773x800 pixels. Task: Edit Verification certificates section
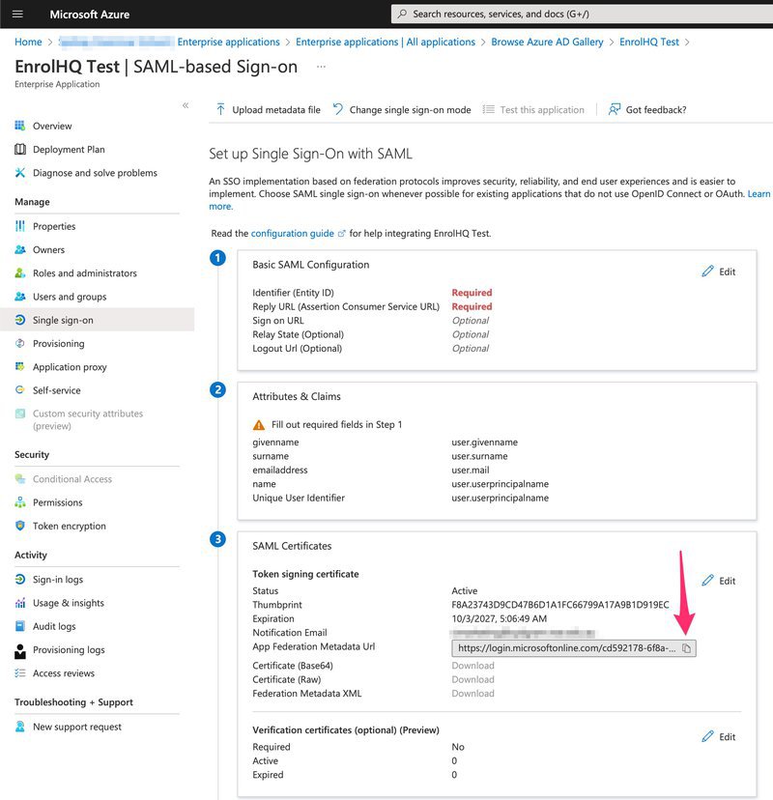[x=719, y=736]
